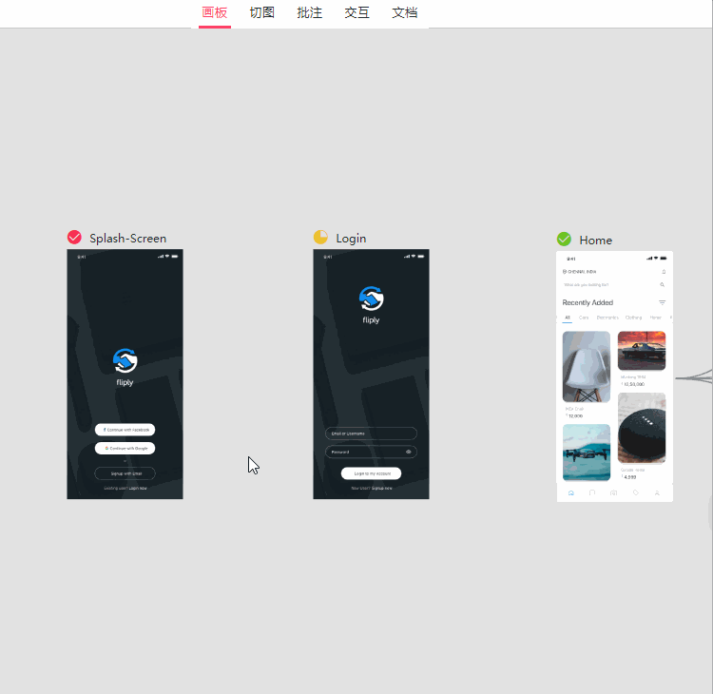Click the bookmark icon in bottom navigation
The width and height of the screenshot is (713, 694).
592,493
